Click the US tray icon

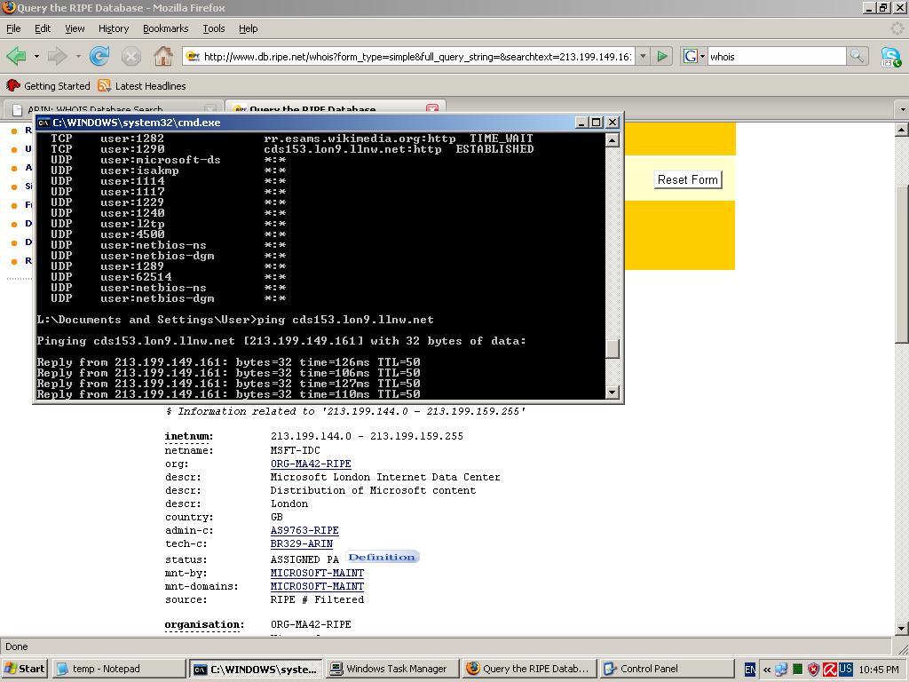coord(845,669)
